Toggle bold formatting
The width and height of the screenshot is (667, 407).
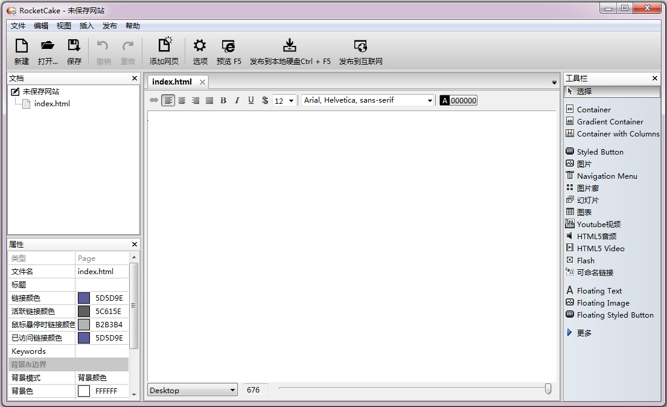point(223,100)
